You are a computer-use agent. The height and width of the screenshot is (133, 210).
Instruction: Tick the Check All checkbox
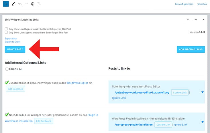click(7, 69)
